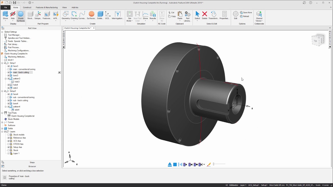Adjust the simulation speed slider handle

point(214,164)
